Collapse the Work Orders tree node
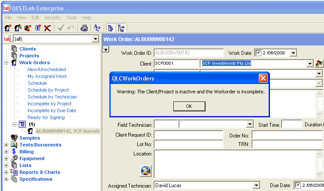Image resolution: width=324 pixels, height=191 pixels. pos(6,63)
